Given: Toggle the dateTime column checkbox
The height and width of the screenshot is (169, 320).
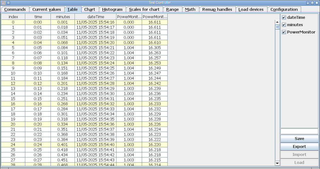Looking at the screenshot, I should pos(284,18).
